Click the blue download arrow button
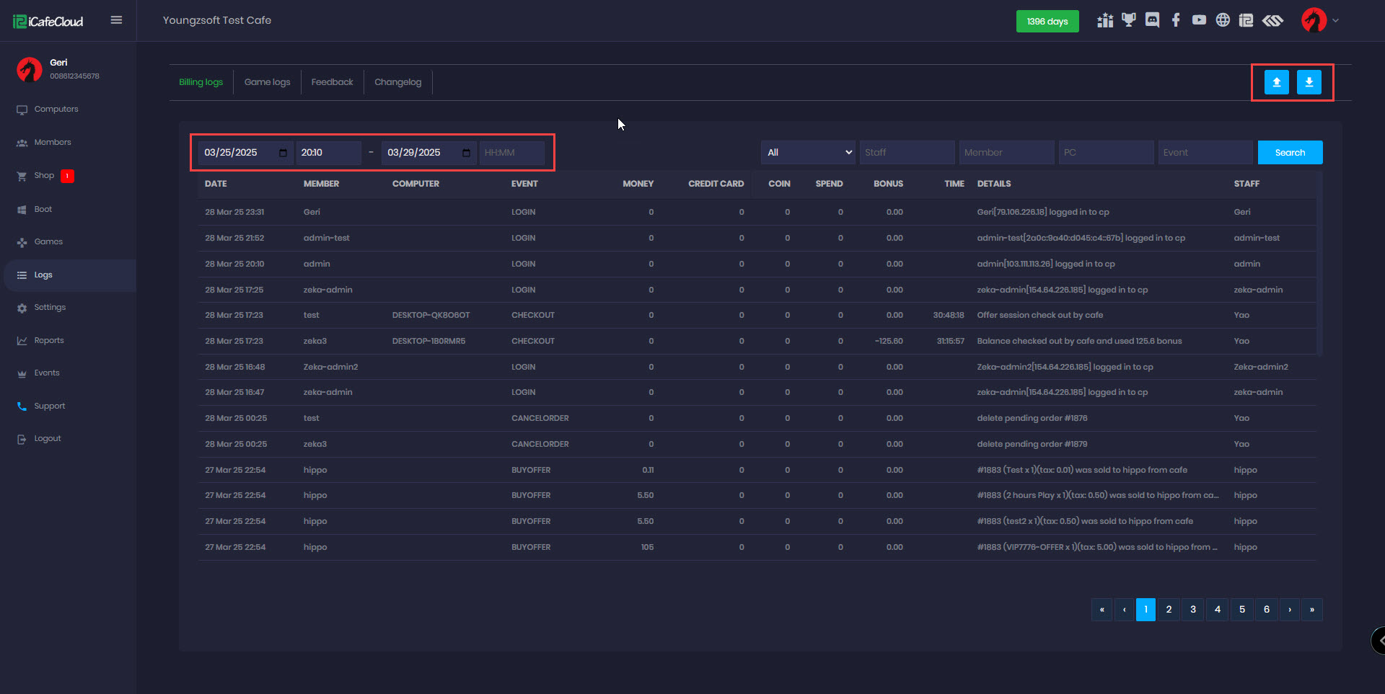The width and height of the screenshot is (1385, 694). (1309, 82)
